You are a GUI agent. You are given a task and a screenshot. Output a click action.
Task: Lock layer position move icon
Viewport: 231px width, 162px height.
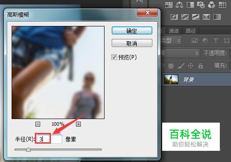190,66
